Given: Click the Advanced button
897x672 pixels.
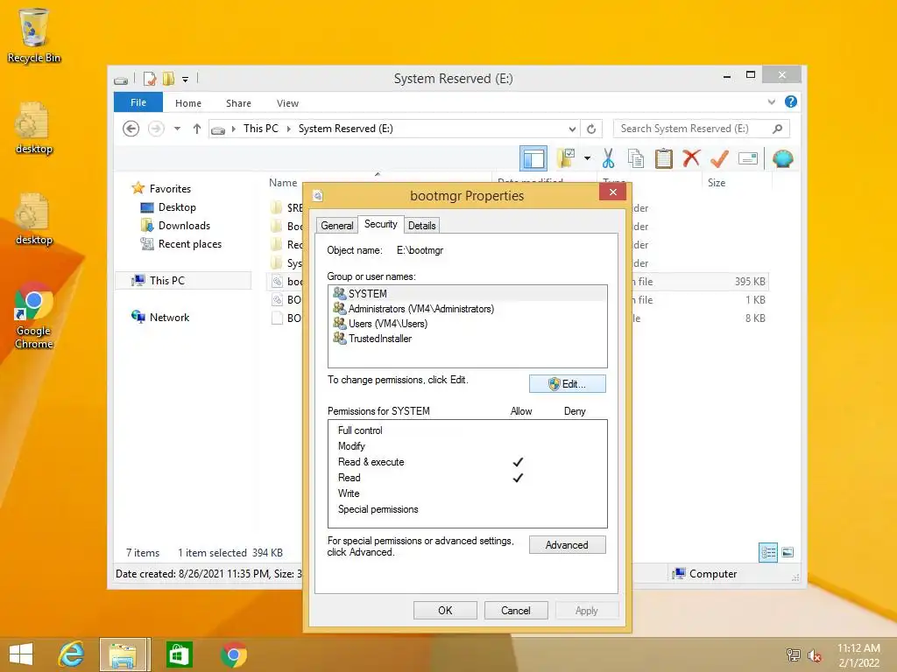Looking at the screenshot, I should 567,545.
